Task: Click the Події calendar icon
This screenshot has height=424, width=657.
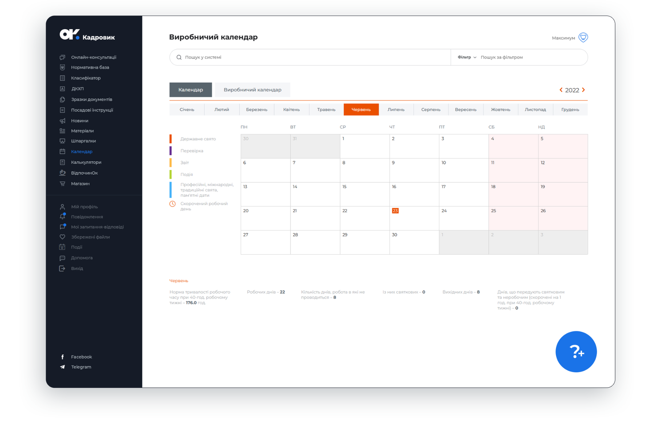Action: (63, 247)
